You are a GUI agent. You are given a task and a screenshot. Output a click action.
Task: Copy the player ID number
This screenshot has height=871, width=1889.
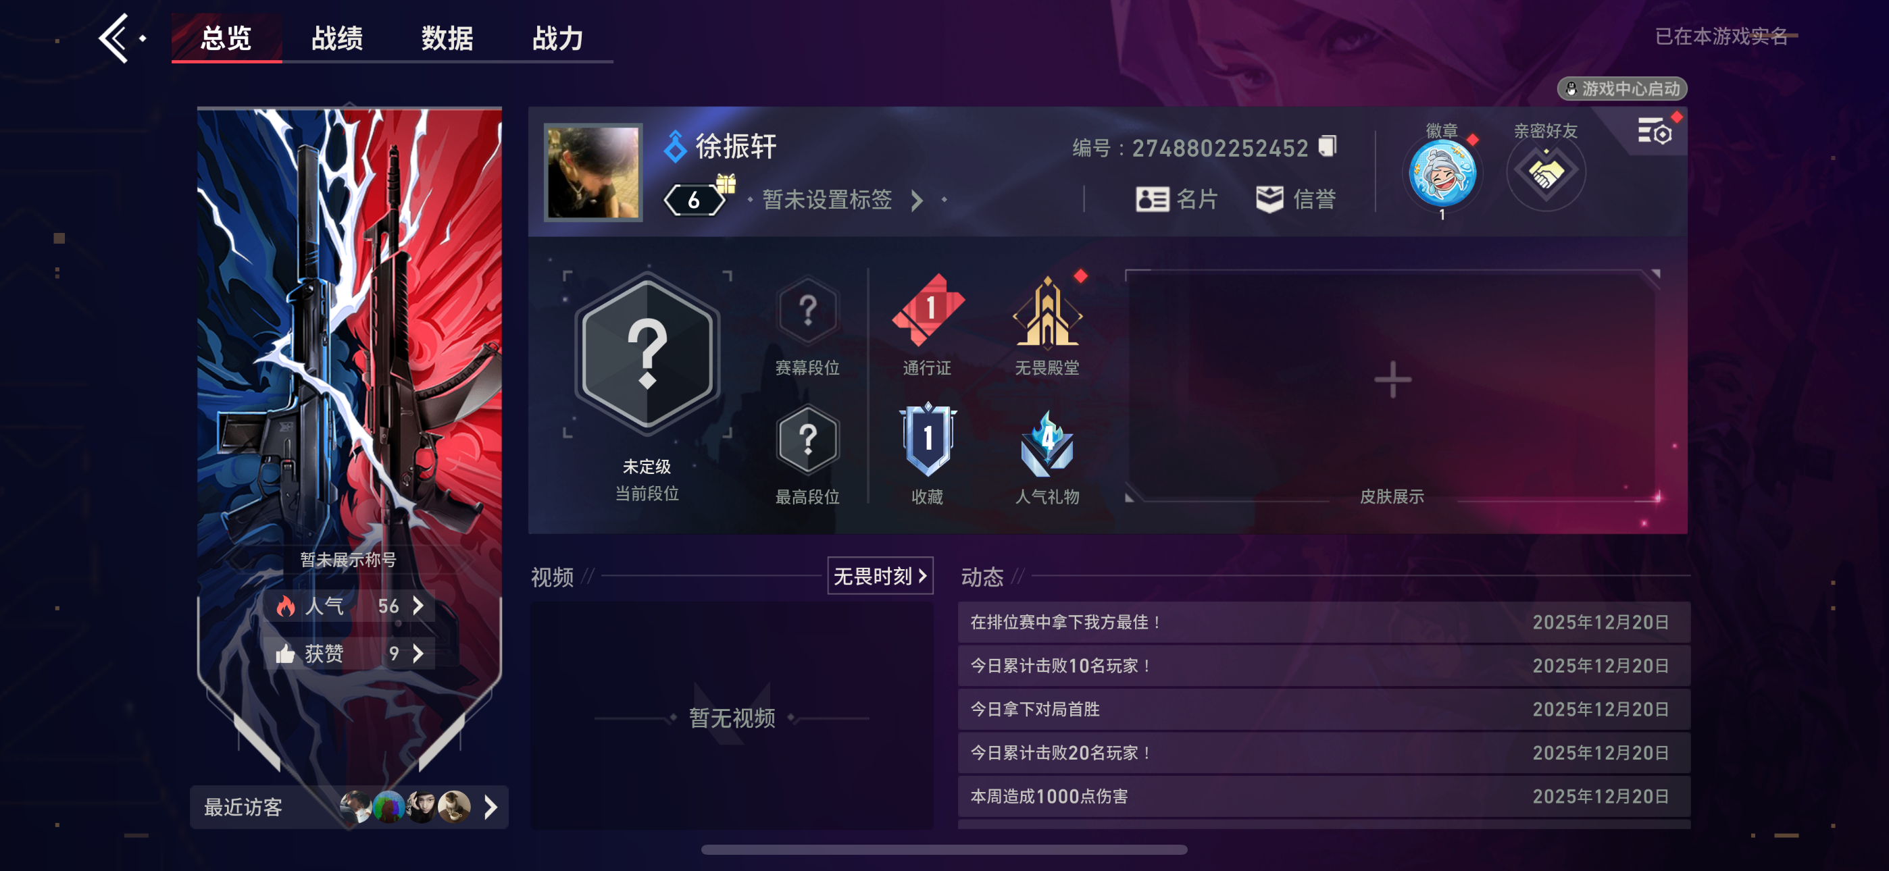(x=1328, y=146)
